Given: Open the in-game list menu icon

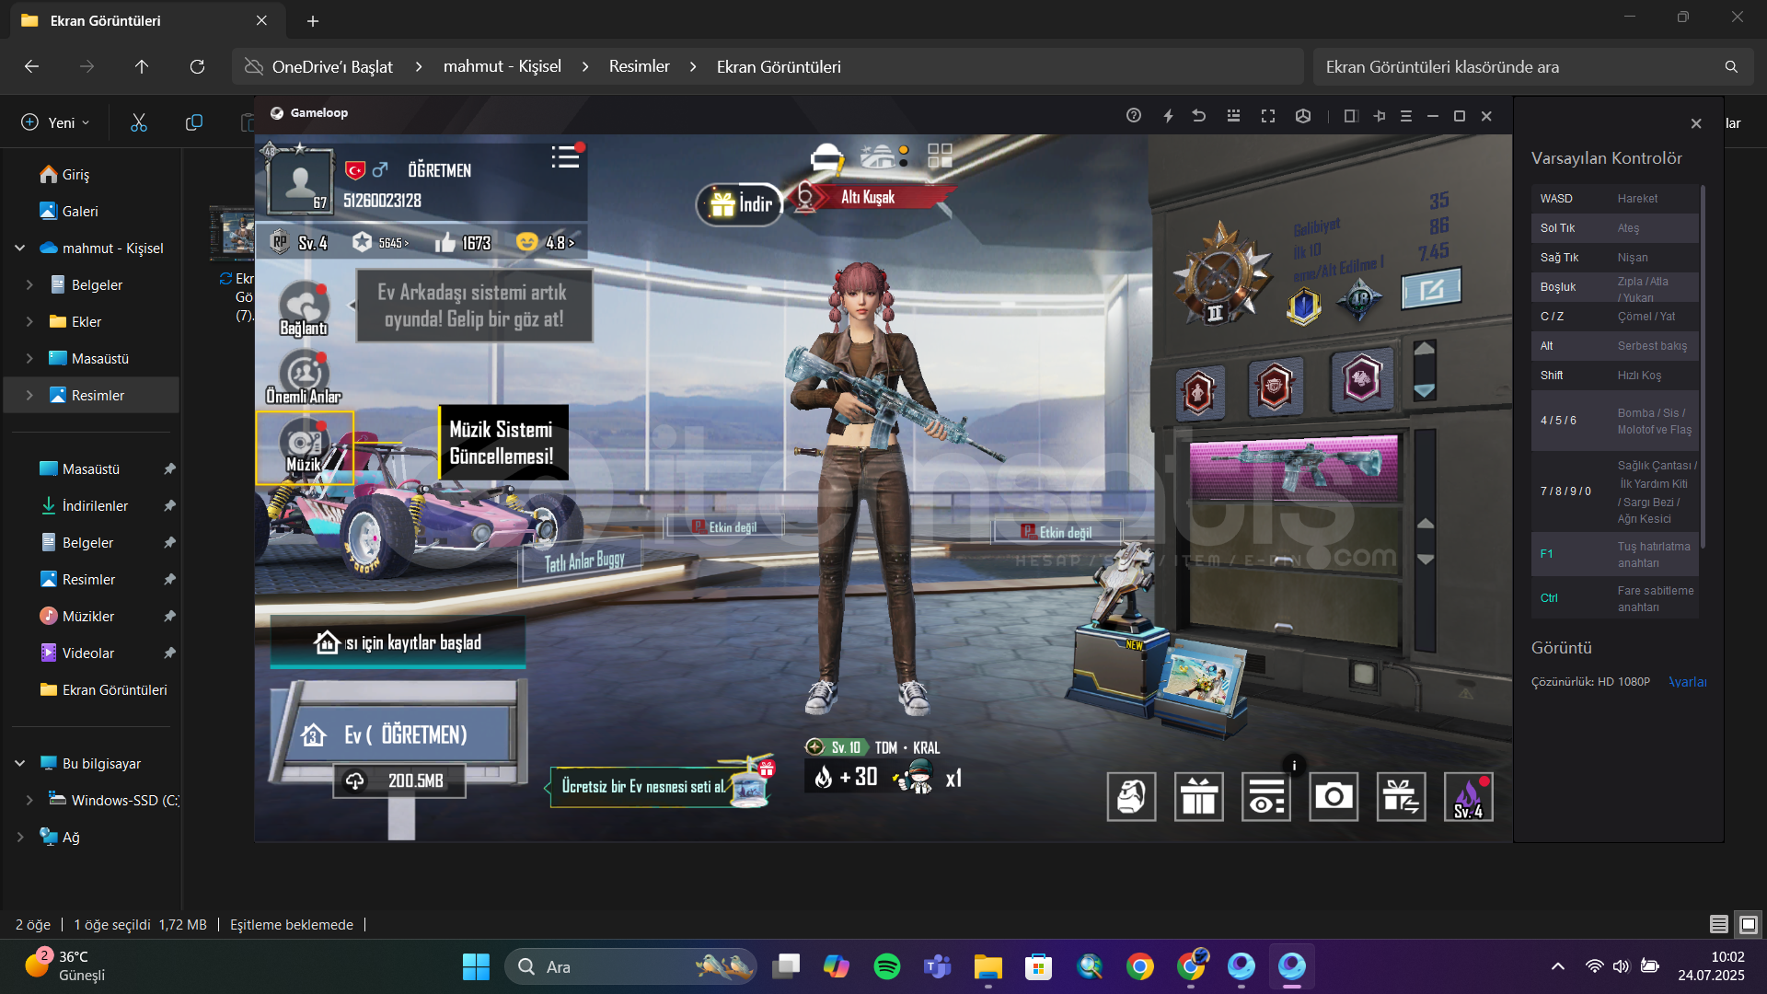Looking at the screenshot, I should point(565,157).
